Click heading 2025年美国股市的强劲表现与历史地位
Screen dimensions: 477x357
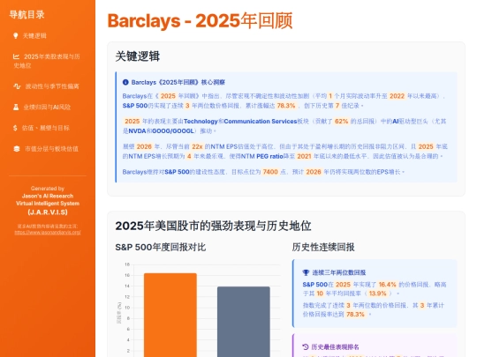point(213,227)
